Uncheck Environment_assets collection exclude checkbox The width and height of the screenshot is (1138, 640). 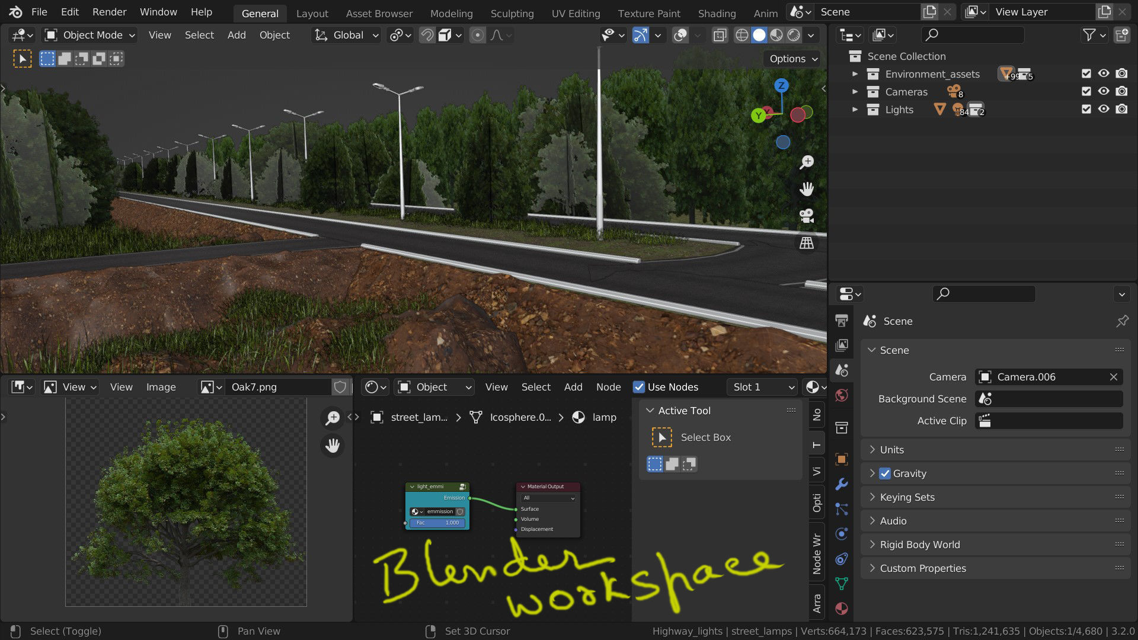click(x=1086, y=74)
